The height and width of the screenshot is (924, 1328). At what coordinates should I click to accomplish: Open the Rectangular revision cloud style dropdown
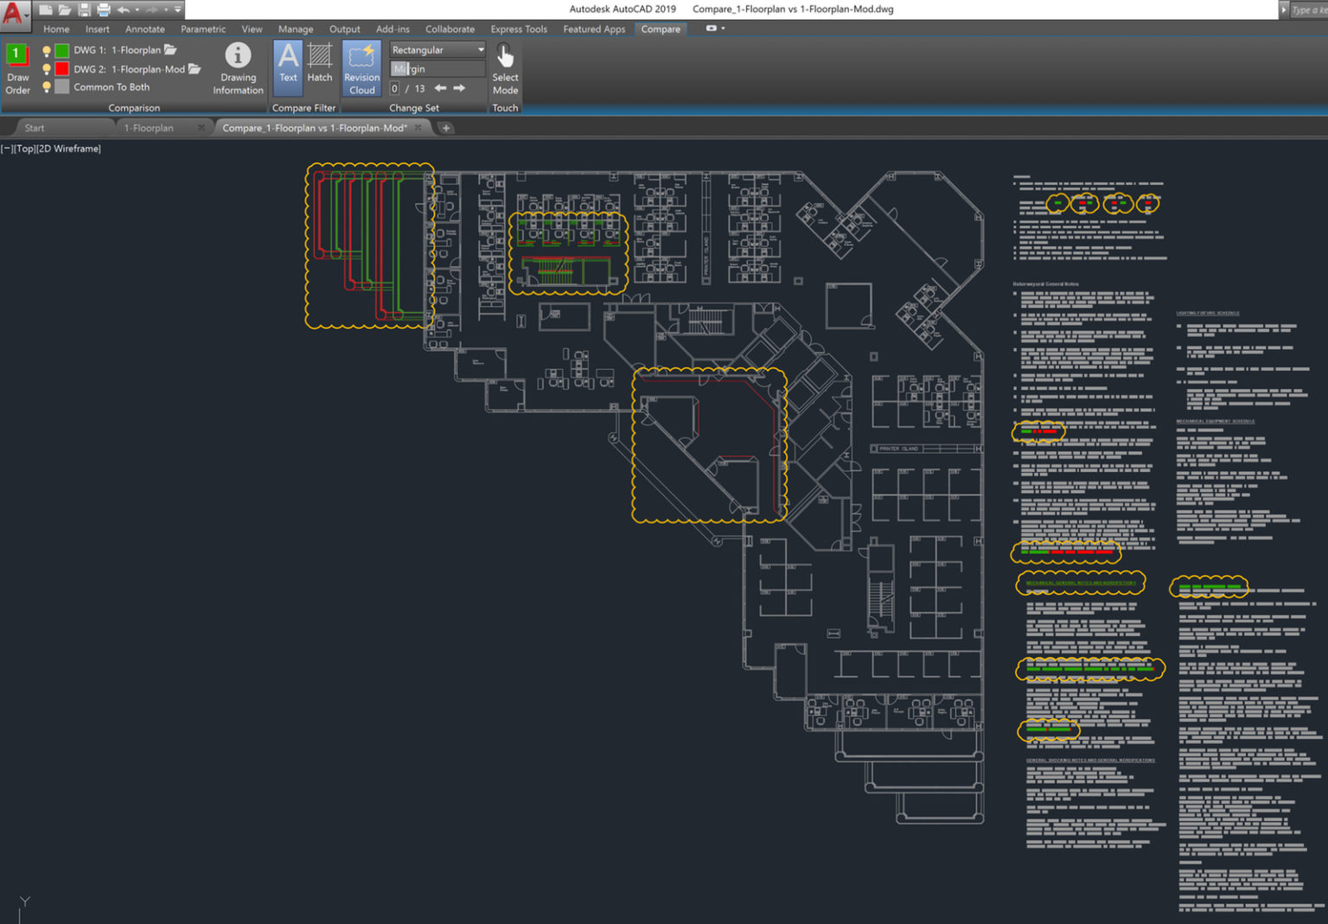481,49
